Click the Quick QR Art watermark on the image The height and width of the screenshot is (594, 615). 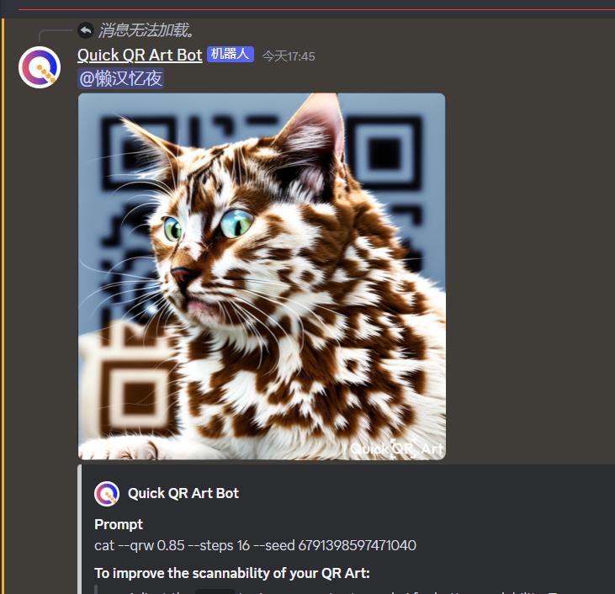[x=395, y=448]
